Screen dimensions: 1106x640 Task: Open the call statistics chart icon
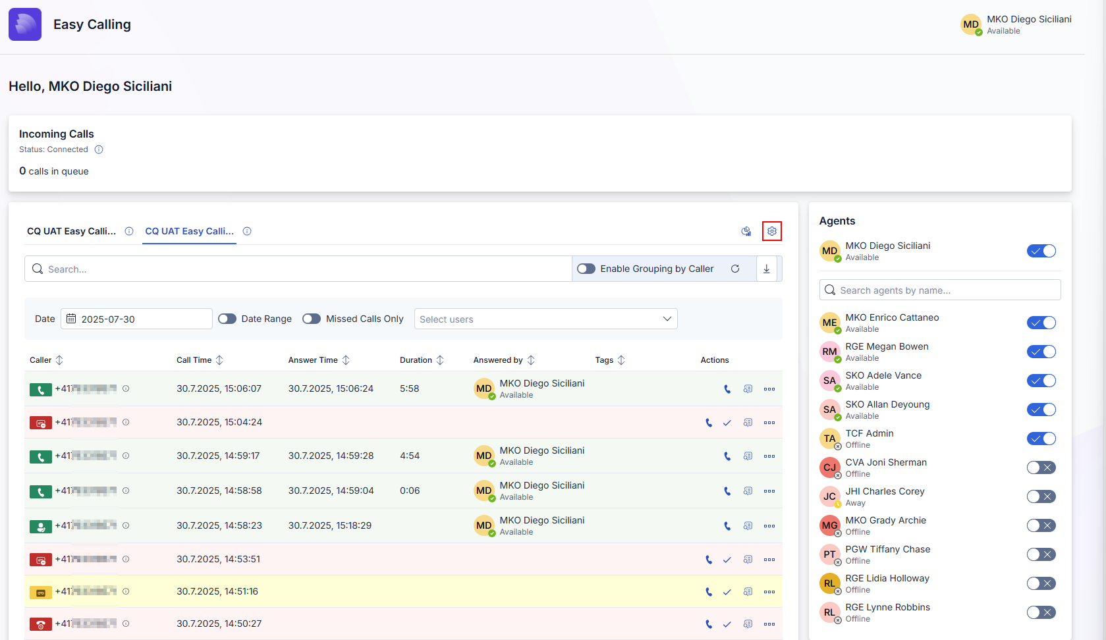pos(746,231)
